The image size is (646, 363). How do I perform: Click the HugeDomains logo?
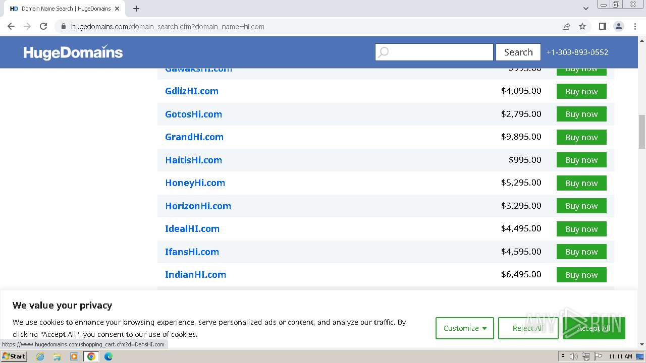(73, 52)
